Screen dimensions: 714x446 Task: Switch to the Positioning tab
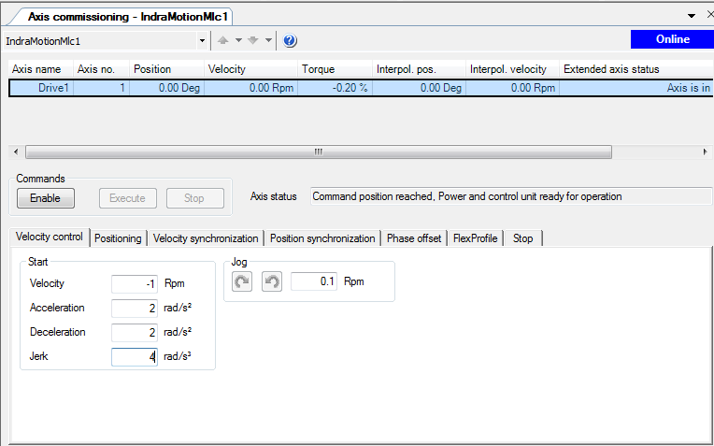[118, 238]
